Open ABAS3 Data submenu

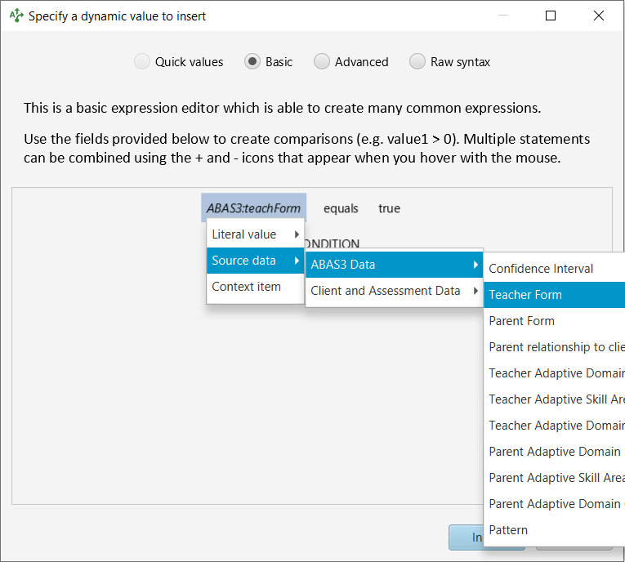coord(395,265)
